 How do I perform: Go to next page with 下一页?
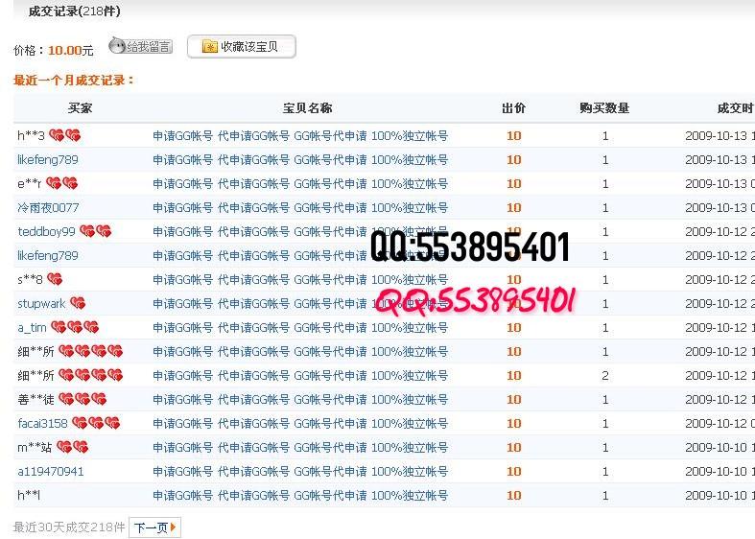[155, 527]
